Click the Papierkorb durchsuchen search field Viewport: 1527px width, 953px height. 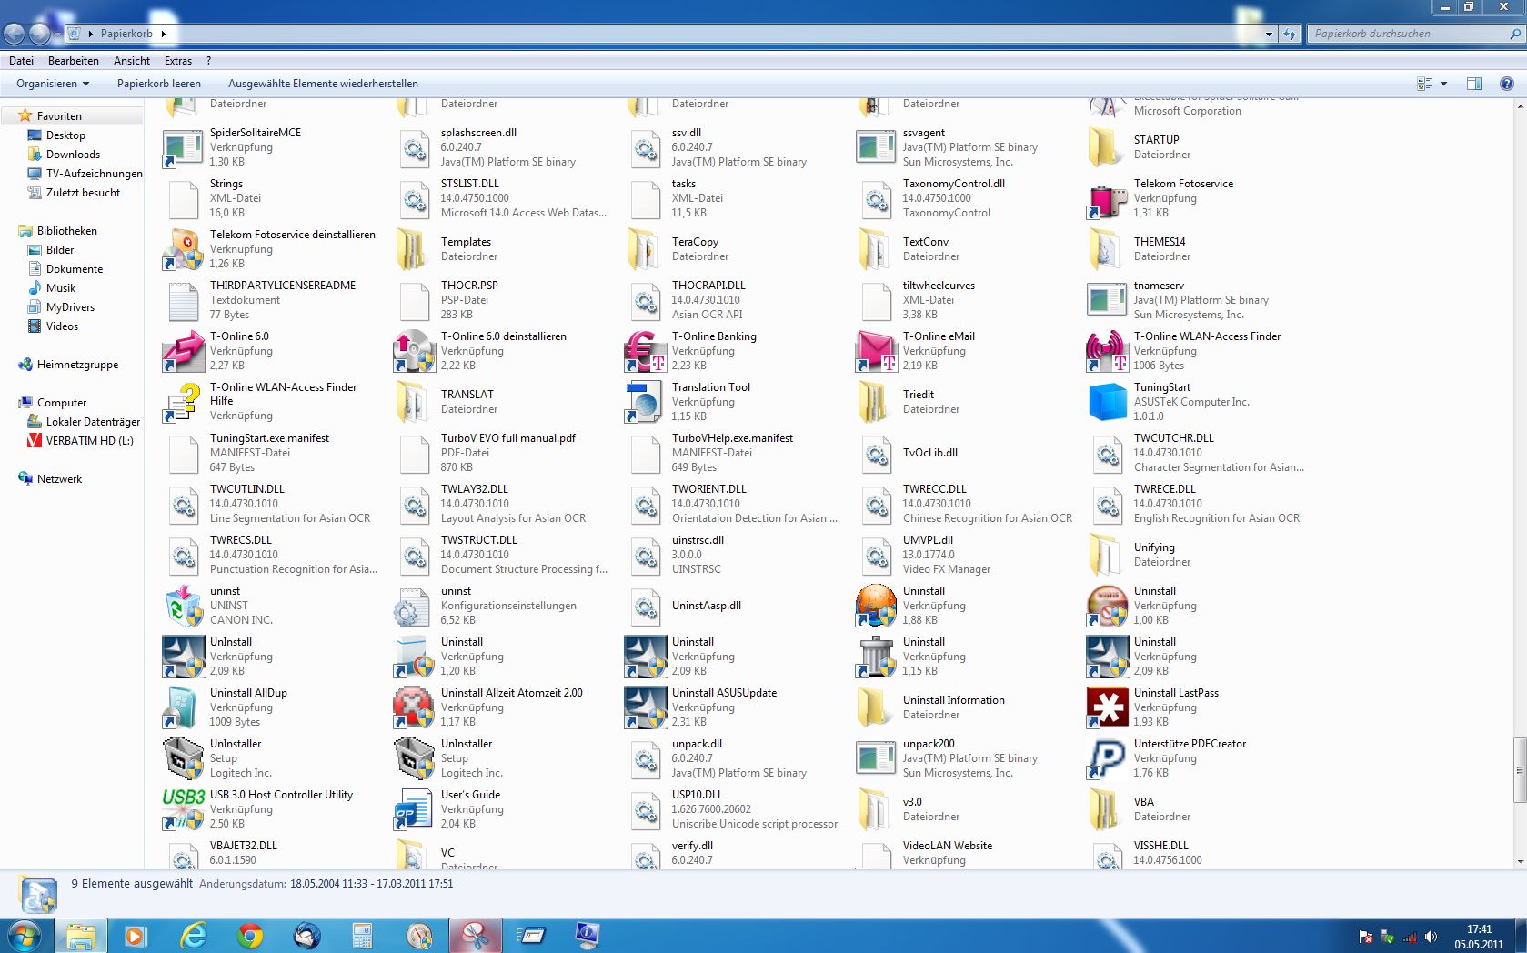pyautogui.click(x=1408, y=34)
